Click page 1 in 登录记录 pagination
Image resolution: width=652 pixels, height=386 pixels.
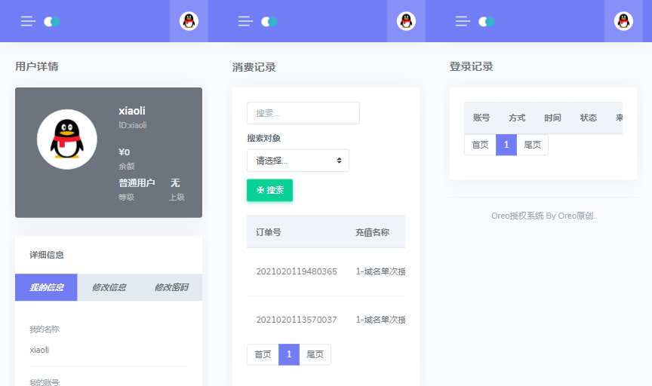506,145
